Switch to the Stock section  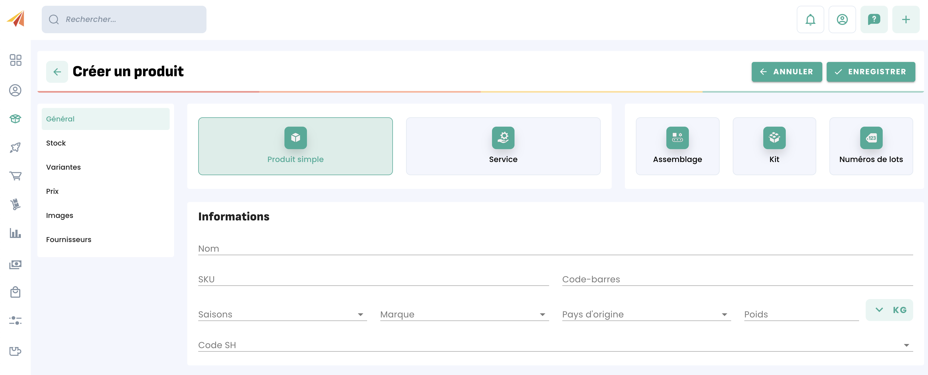[56, 143]
